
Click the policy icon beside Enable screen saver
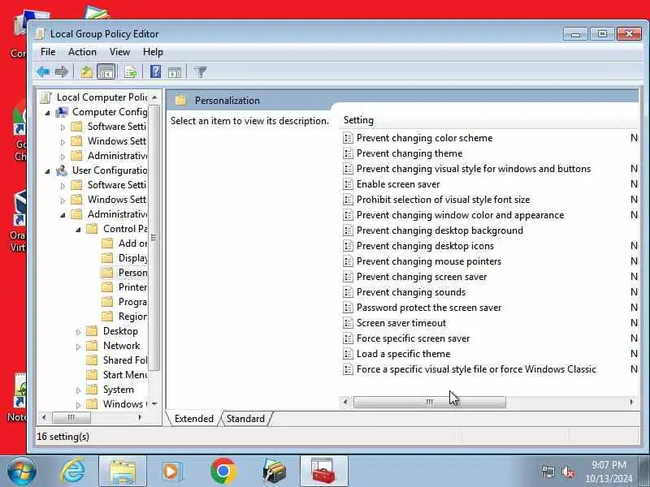[348, 184]
